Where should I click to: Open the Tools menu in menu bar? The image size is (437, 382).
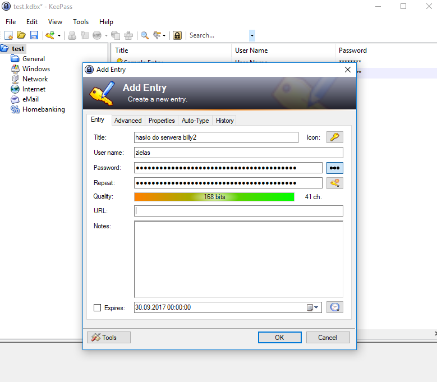point(81,22)
